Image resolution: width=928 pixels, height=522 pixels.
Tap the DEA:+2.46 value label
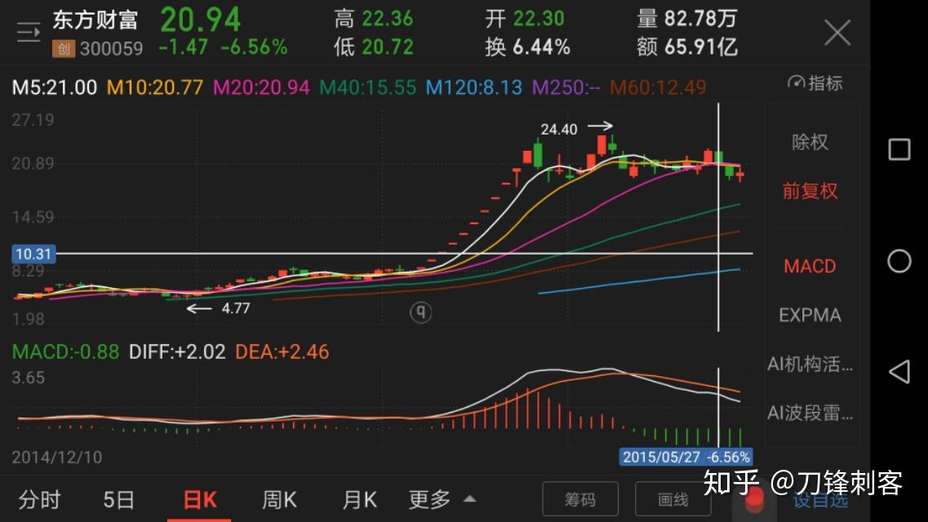pyautogui.click(x=282, y=352)
